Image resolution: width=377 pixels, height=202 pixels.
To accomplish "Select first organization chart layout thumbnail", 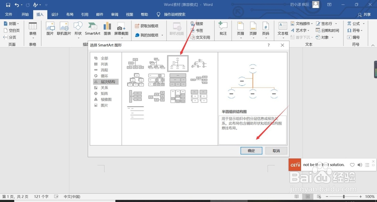I will 135,63.
